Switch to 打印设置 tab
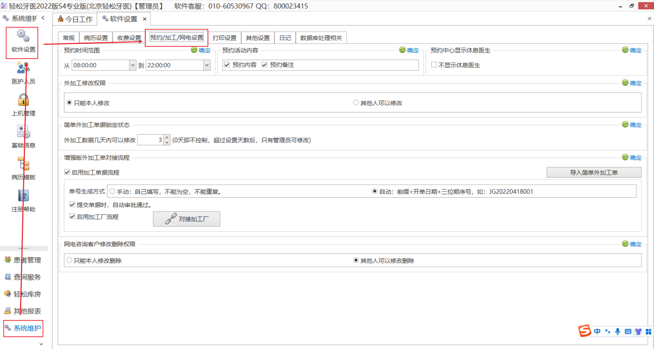Screen dimensions: 654x349 (x=225, y=38)
